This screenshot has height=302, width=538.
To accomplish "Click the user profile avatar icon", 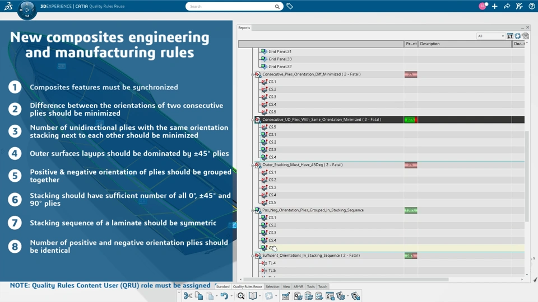I will pos(483,6).
